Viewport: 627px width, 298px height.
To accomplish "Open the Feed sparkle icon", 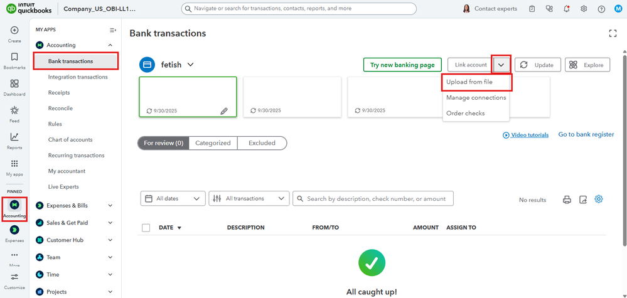I will click(14, 110).
